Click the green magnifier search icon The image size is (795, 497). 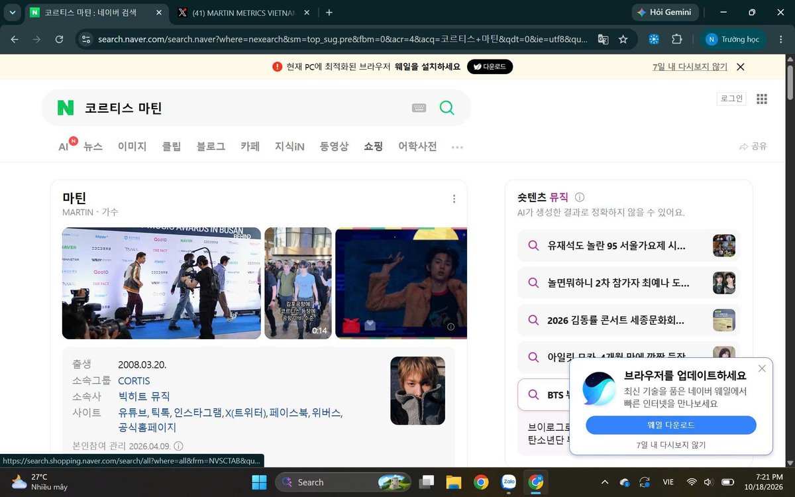point(447,108)
